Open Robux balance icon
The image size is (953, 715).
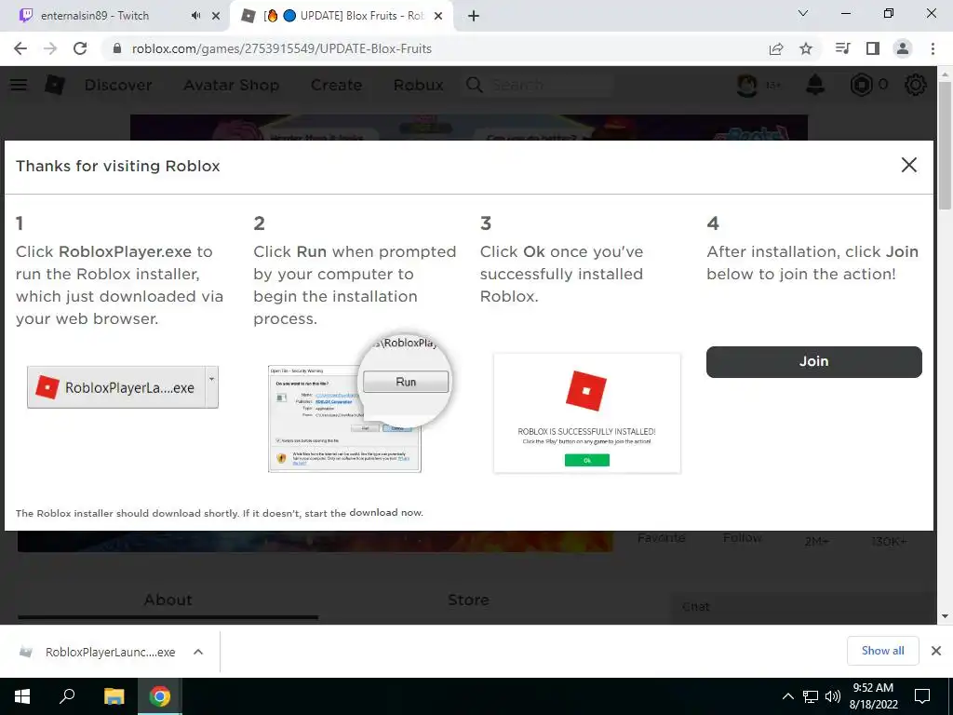tap(861, 85)
